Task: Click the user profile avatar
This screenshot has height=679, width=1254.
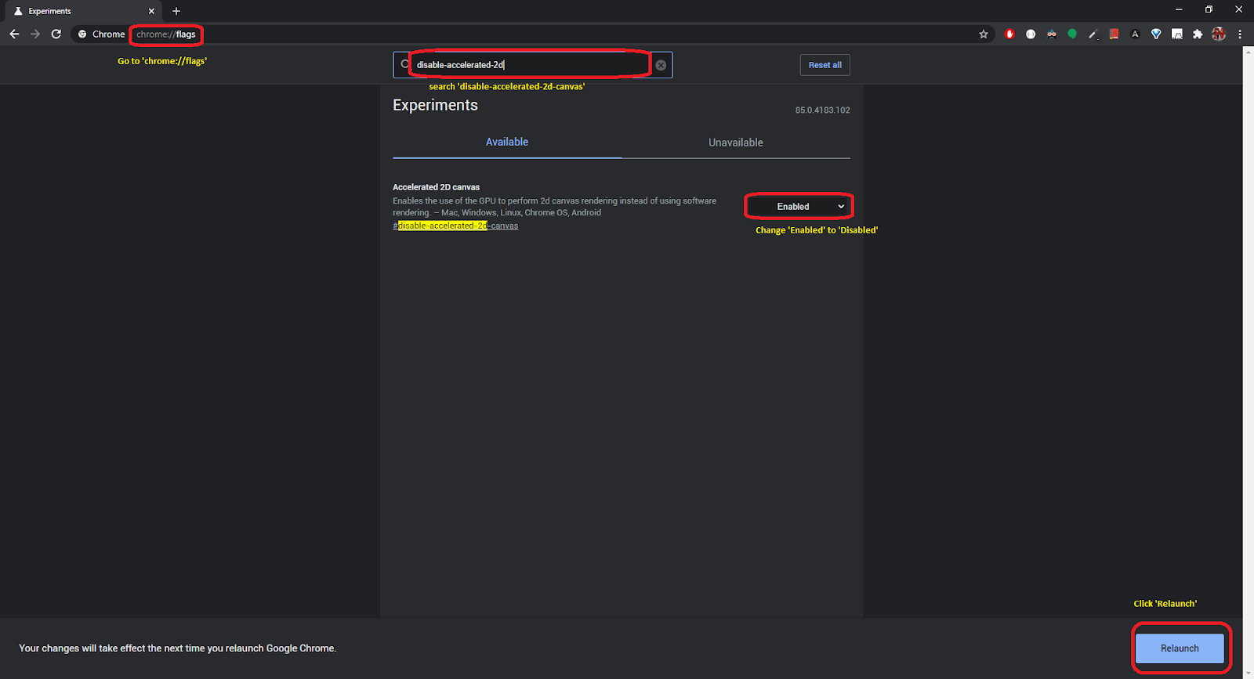Action: pos(1219,34)
